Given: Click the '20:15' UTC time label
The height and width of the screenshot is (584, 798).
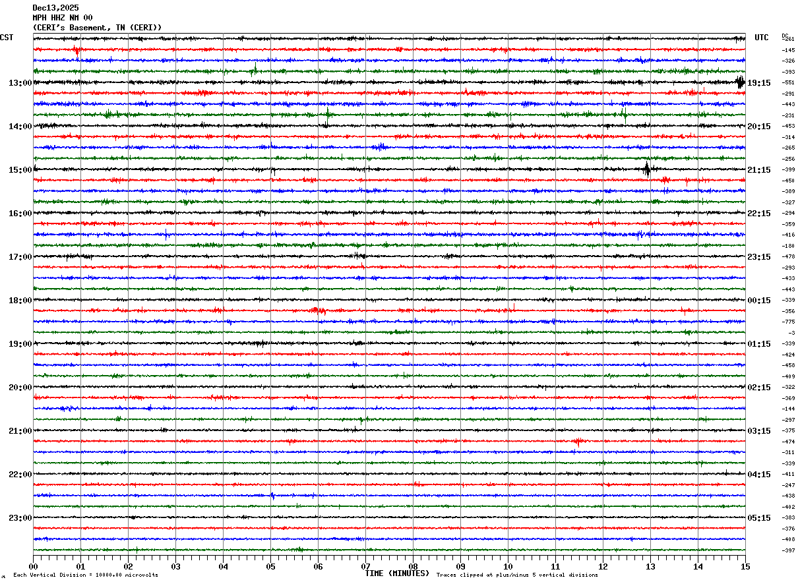Looking at the screenshot, I should coord(759,127).
